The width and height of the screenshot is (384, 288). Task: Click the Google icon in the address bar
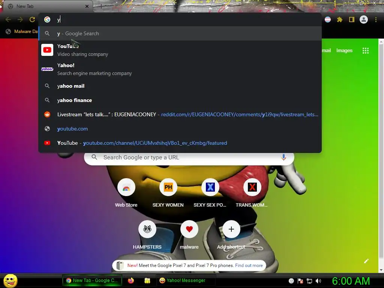click(x=47, y=19)
